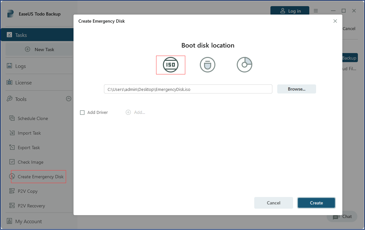Open the License section

pyautogui.click(x=24, y=82)
